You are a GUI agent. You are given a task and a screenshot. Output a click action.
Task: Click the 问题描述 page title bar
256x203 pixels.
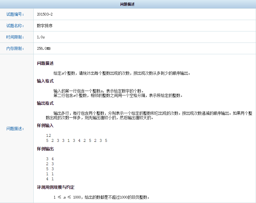[x=128, y=4]
